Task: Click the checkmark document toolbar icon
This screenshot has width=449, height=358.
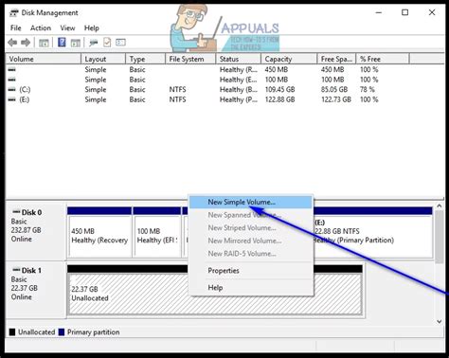Action: pyautogui.click(x=107, y=43)
